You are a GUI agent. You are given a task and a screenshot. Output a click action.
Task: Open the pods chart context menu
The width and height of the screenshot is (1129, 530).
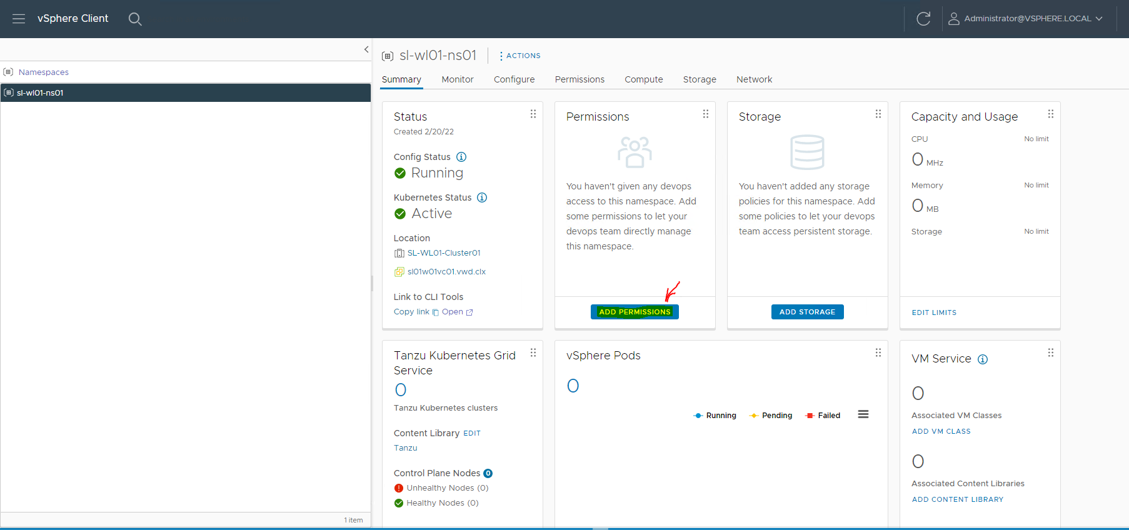coord(863,414)
